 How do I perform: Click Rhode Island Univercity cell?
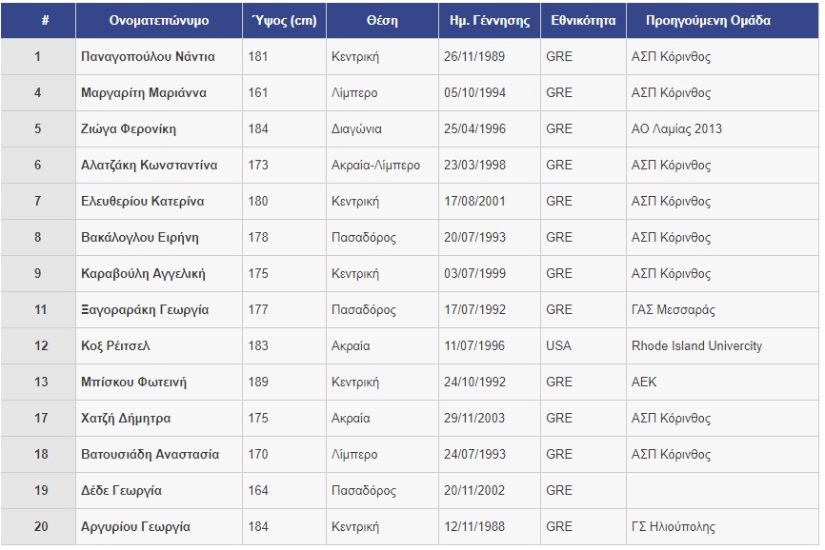(696, 346)
